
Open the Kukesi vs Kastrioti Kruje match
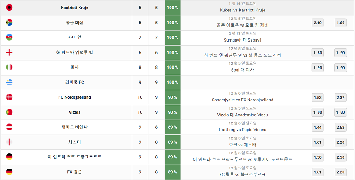pos(242,10)
